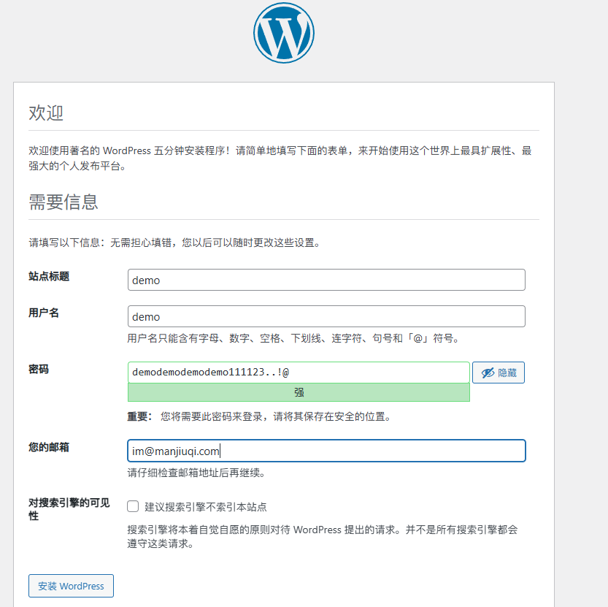Select the password field containing demodemo text

point(299,373)
